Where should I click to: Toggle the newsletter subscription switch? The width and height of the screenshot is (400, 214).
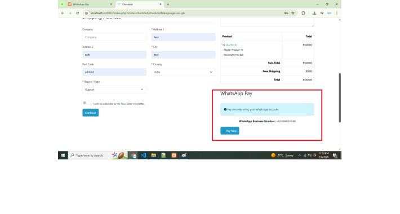coord(87,103)
